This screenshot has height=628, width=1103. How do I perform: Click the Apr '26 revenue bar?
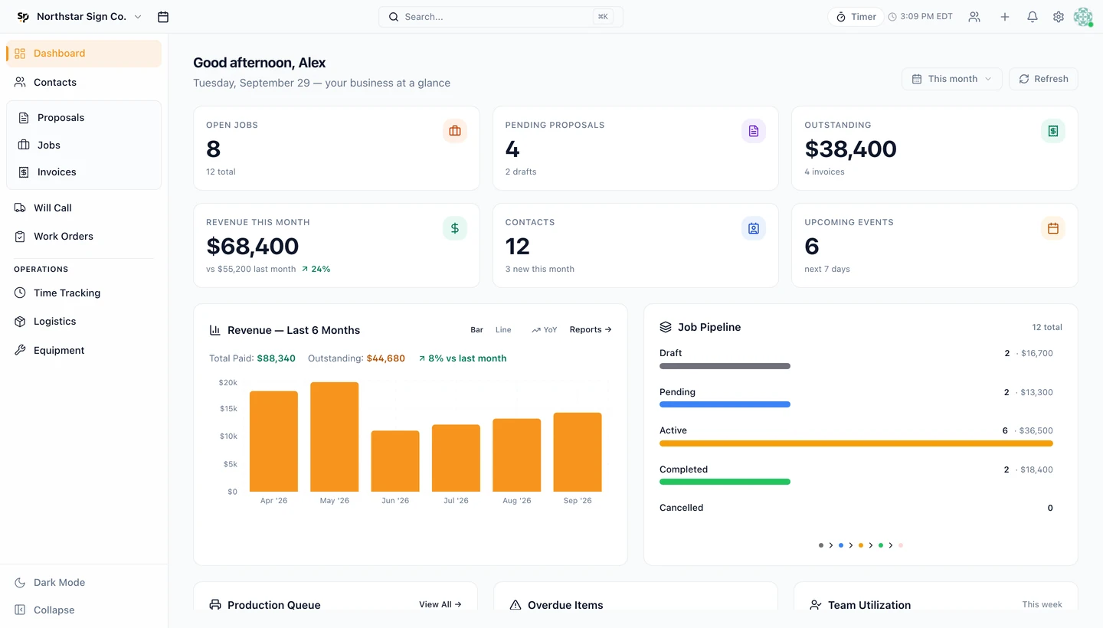coord(273,442)
